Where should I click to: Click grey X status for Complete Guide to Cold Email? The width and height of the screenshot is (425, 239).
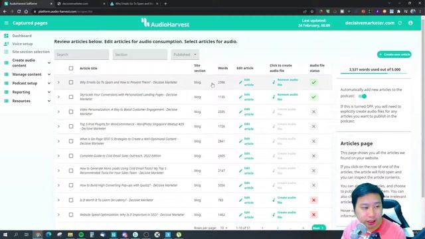tap(313, 156)
